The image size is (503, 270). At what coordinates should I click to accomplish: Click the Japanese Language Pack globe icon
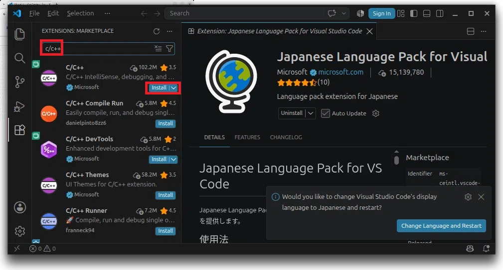[231, 82]
